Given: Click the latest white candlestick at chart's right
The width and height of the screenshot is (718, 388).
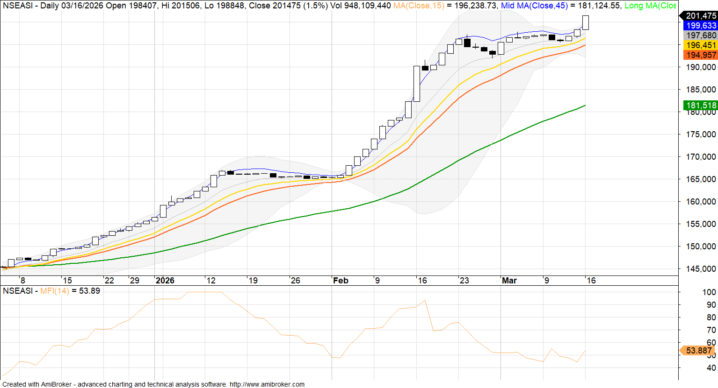Looking at the screenshot, I should [585, 22].
